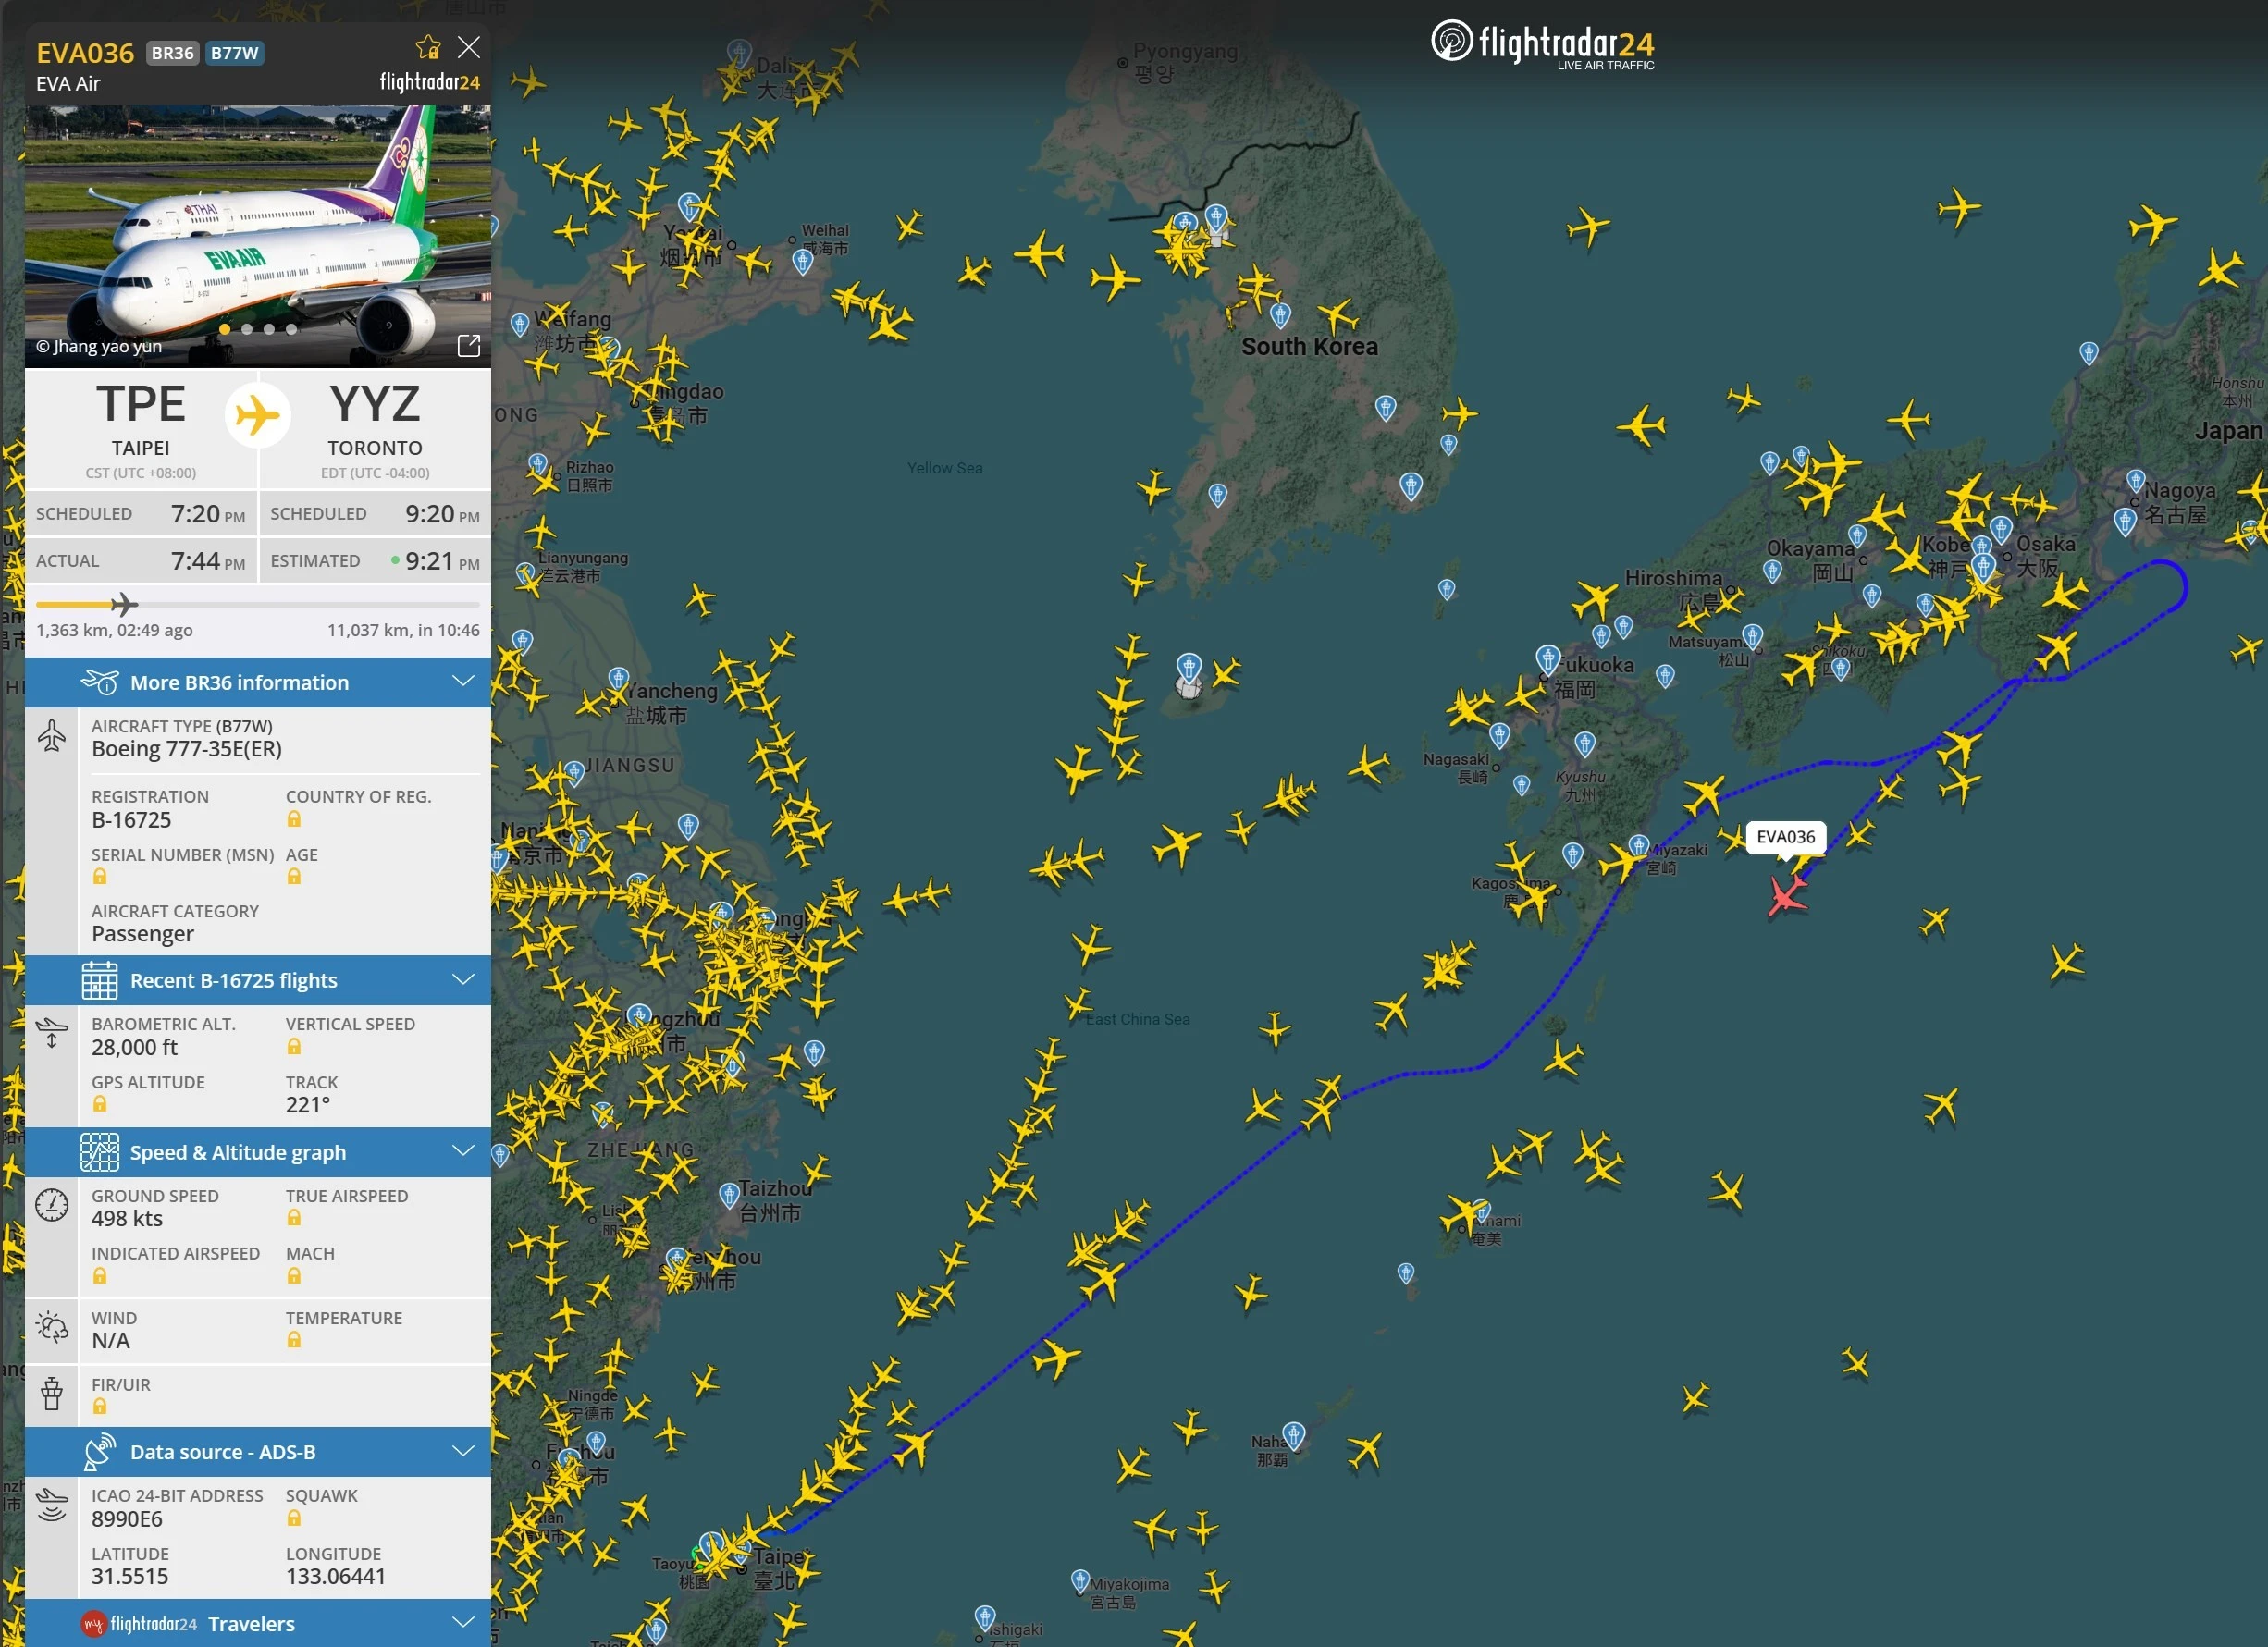Image resolution: width=2268 pixels, height=1647 pixels.
Task: Close the EVA036 flight details panel
Action: [468, 47]
